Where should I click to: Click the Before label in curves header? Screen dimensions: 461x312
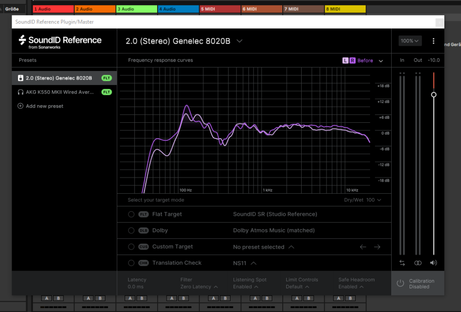pyautogui.click(x=365, y=60)
